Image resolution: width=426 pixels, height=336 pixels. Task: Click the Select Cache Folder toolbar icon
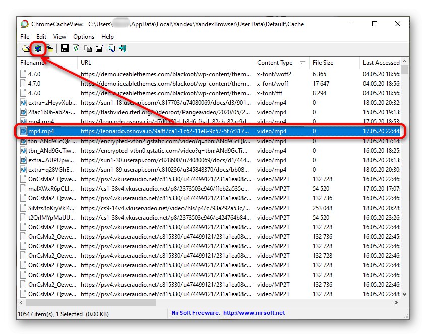(26, 49)
